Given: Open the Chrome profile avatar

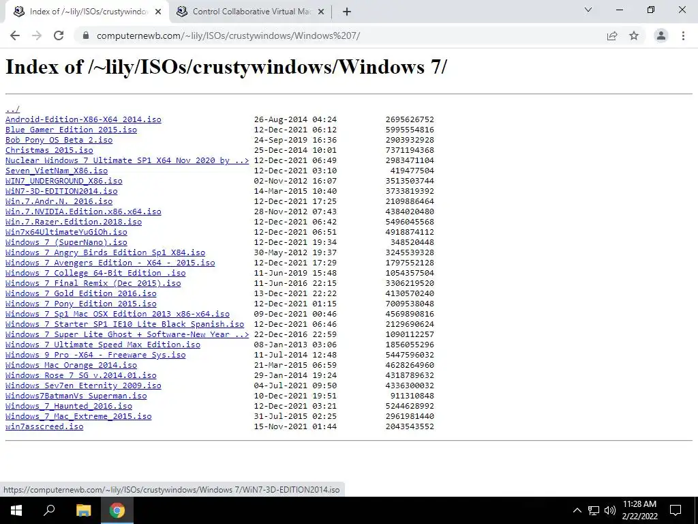Looking at the screenshot, I should click(x=661, y=35).
